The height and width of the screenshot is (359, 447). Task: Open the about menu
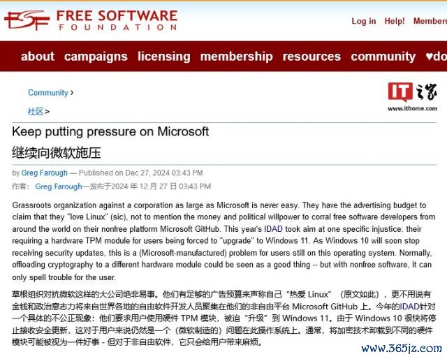click(38, 56)
